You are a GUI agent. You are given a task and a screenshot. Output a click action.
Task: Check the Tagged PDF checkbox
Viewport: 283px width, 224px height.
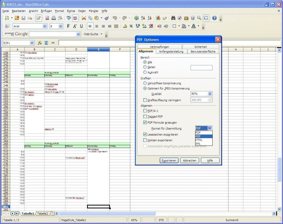(145, 116)
